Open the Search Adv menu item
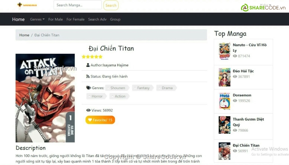The image size is (289, 165). point(97,19)
